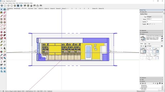Select the Select arrow tool

(2, 9)
